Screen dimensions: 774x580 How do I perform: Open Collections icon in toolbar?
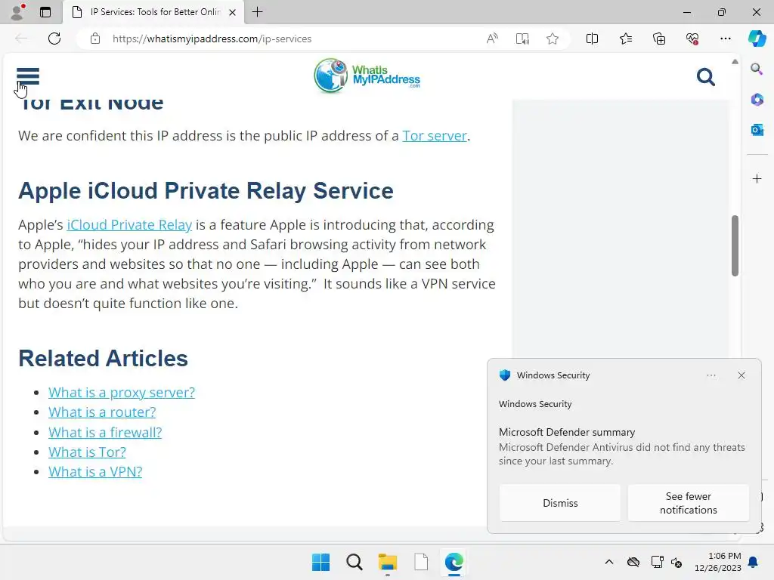pos(659,39)
